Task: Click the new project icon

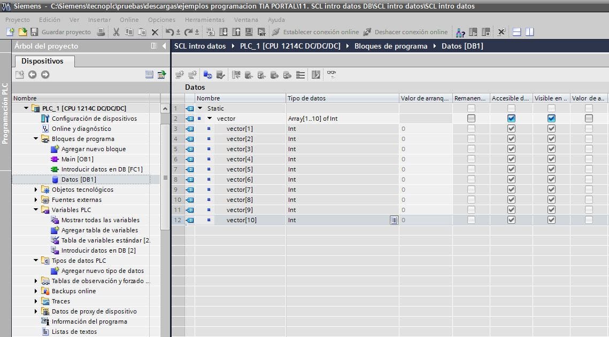Action: pyautogui.click(x=10, y=32)
